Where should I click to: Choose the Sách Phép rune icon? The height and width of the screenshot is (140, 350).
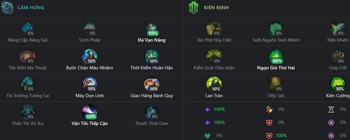(89, 29)
